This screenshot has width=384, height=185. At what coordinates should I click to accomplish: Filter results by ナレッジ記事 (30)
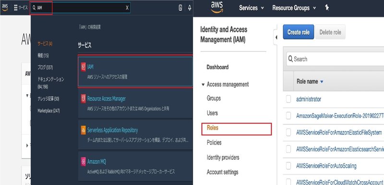click(x=48, y=99)
